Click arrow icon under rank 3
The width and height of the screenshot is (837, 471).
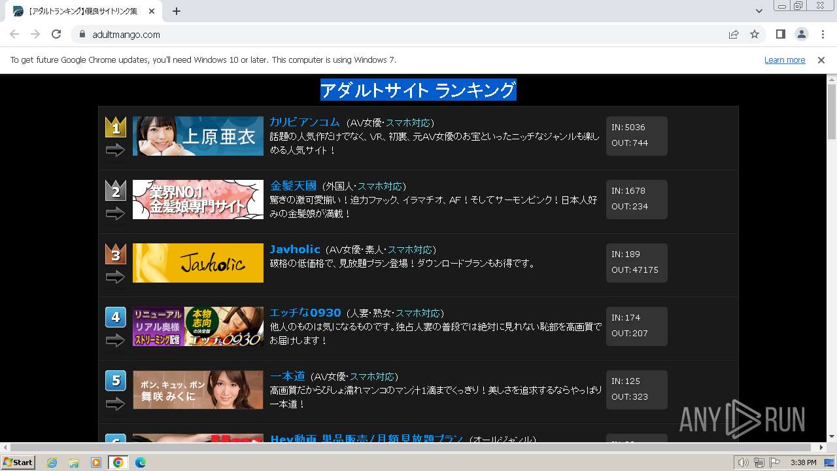click(115, 277)
